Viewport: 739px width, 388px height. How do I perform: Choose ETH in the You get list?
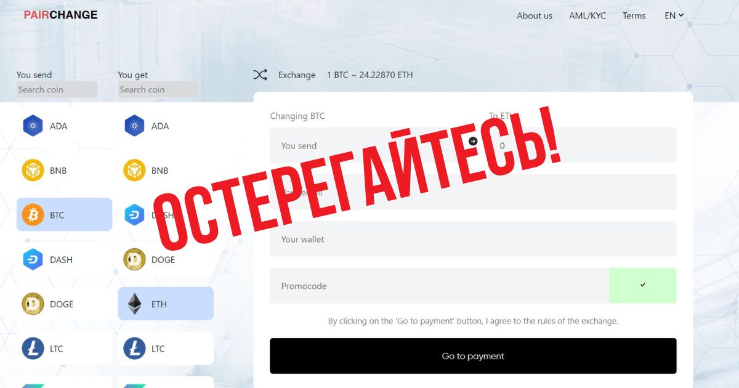coord(166,304)
